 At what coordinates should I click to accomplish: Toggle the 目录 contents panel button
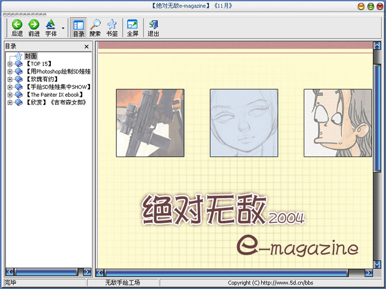(x=78, y=28)
